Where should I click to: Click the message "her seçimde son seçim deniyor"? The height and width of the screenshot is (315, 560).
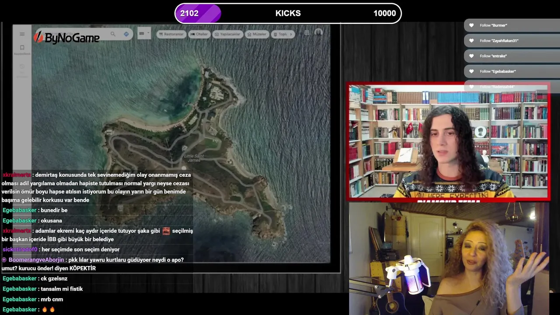pos(80,249)
